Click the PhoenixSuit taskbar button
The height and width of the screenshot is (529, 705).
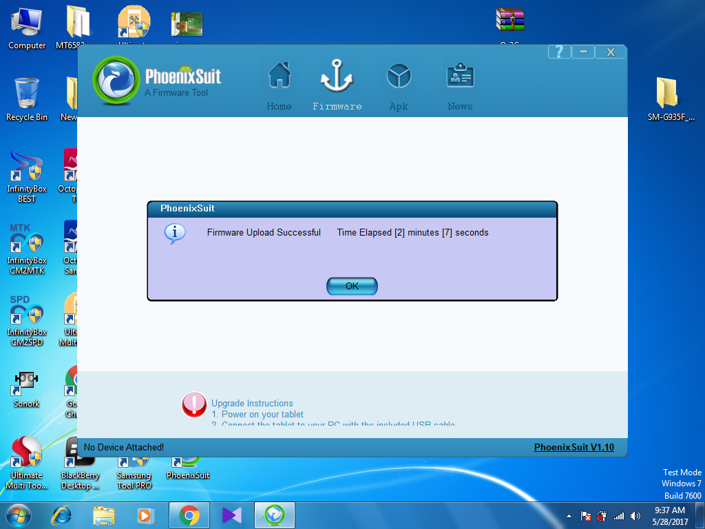click(x=275, y=515)
